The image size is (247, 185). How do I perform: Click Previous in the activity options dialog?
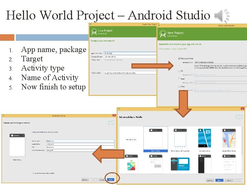pos(85,180)
